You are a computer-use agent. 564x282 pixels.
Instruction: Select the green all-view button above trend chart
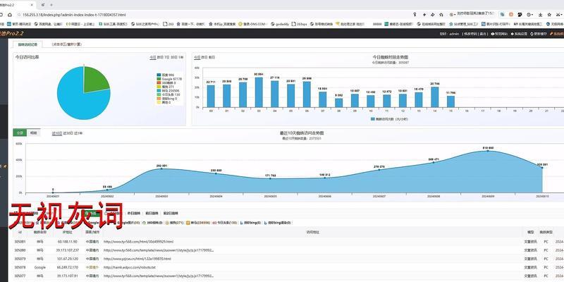20,133
